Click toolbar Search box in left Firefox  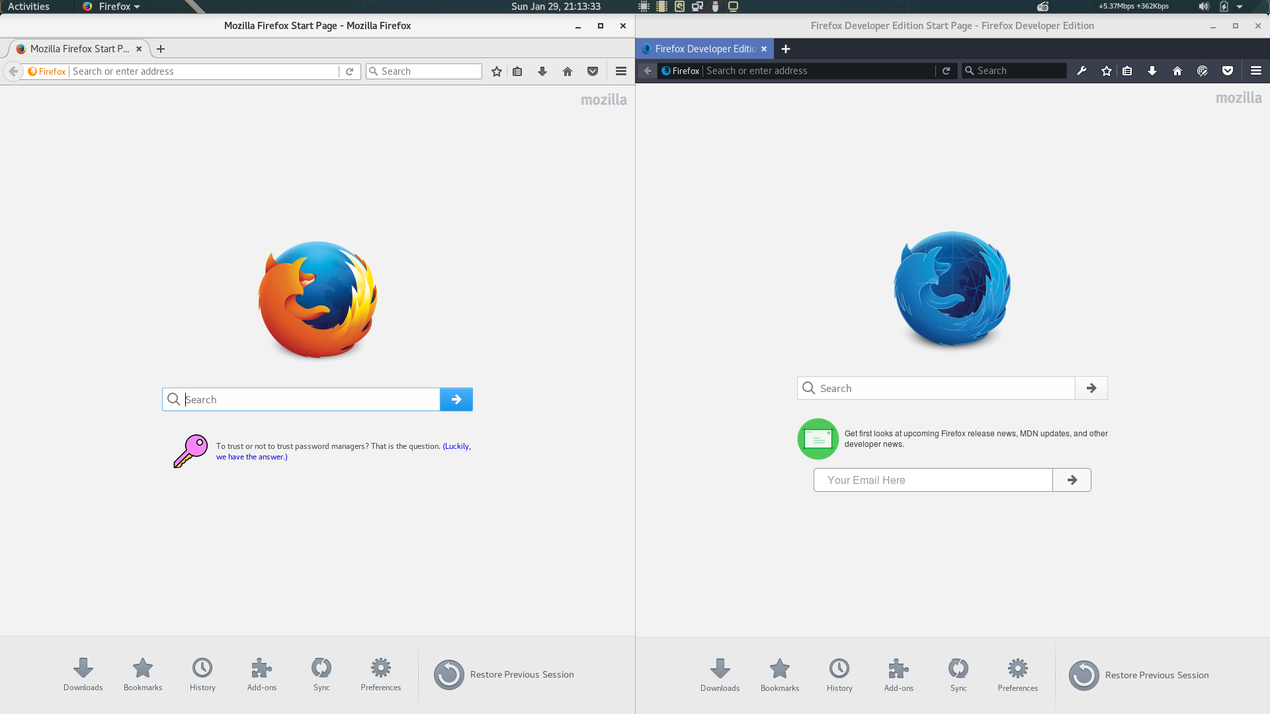[424, 71]
